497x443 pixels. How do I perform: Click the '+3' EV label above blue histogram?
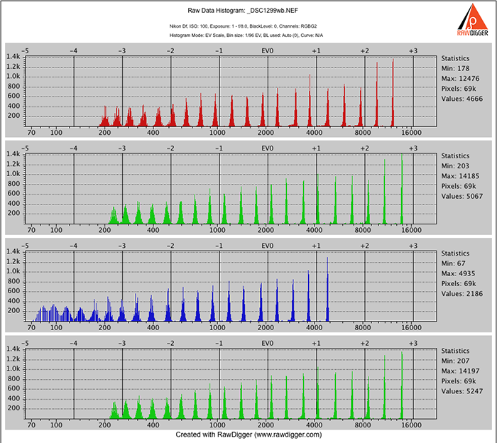tap(413, 246)
